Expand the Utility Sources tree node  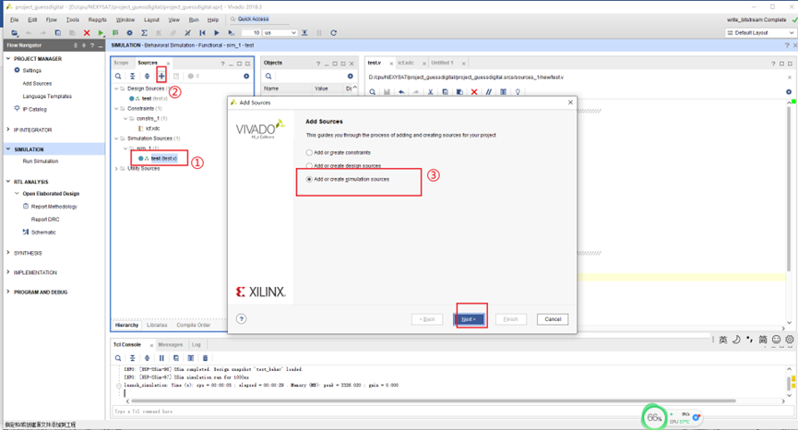click(117, 169)
